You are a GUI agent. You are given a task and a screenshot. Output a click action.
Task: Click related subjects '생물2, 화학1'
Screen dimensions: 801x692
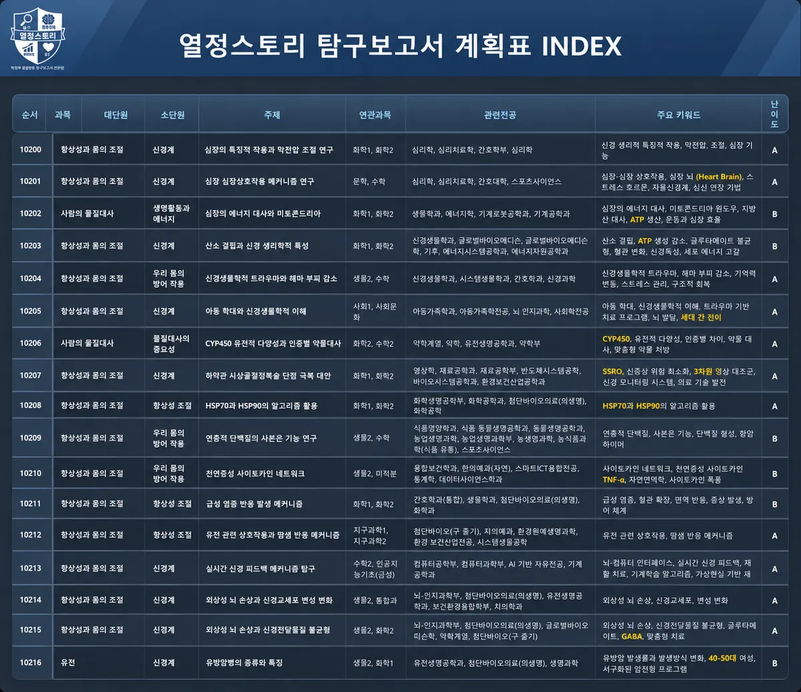pyautogui.click(x=373, y=663)
